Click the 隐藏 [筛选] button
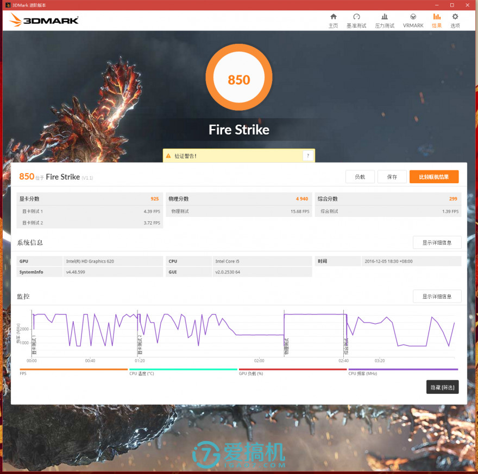Viewport: 478px width, 474px height. click(x=442, y=387)
